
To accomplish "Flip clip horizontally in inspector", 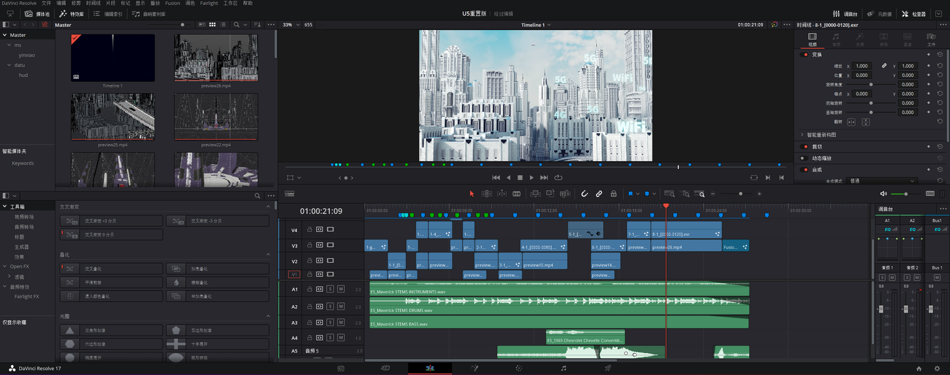I will pos(851,122).
